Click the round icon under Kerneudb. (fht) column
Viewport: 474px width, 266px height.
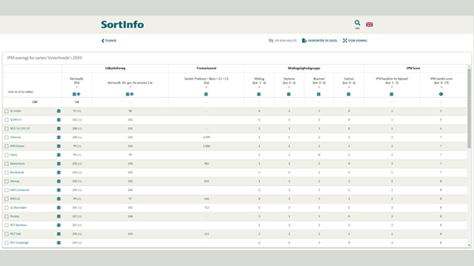[x=79, y=94]
